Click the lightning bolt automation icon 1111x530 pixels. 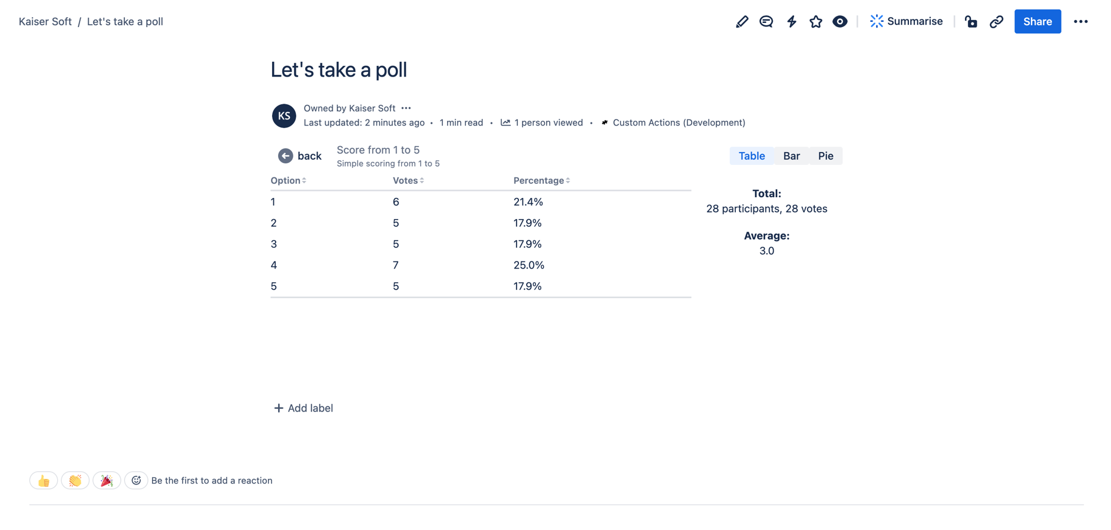point(791,22)
